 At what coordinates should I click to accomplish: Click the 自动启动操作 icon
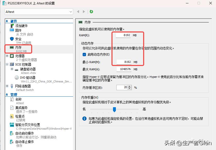pos(11,133)
